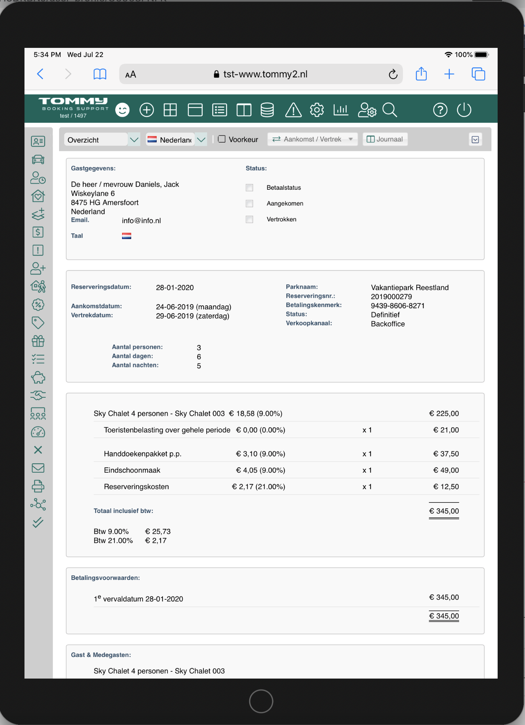525x725 pixels.
Task: Click the X cancel sidebar icon
Action: click(x=38, y=450)
